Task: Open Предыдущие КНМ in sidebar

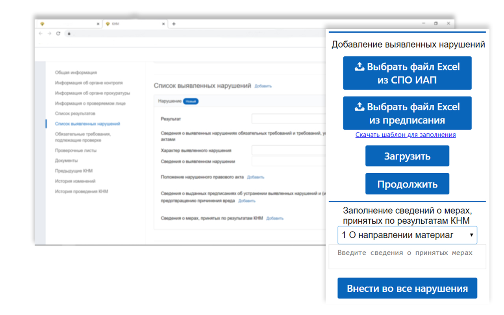Action: point(74,171)
